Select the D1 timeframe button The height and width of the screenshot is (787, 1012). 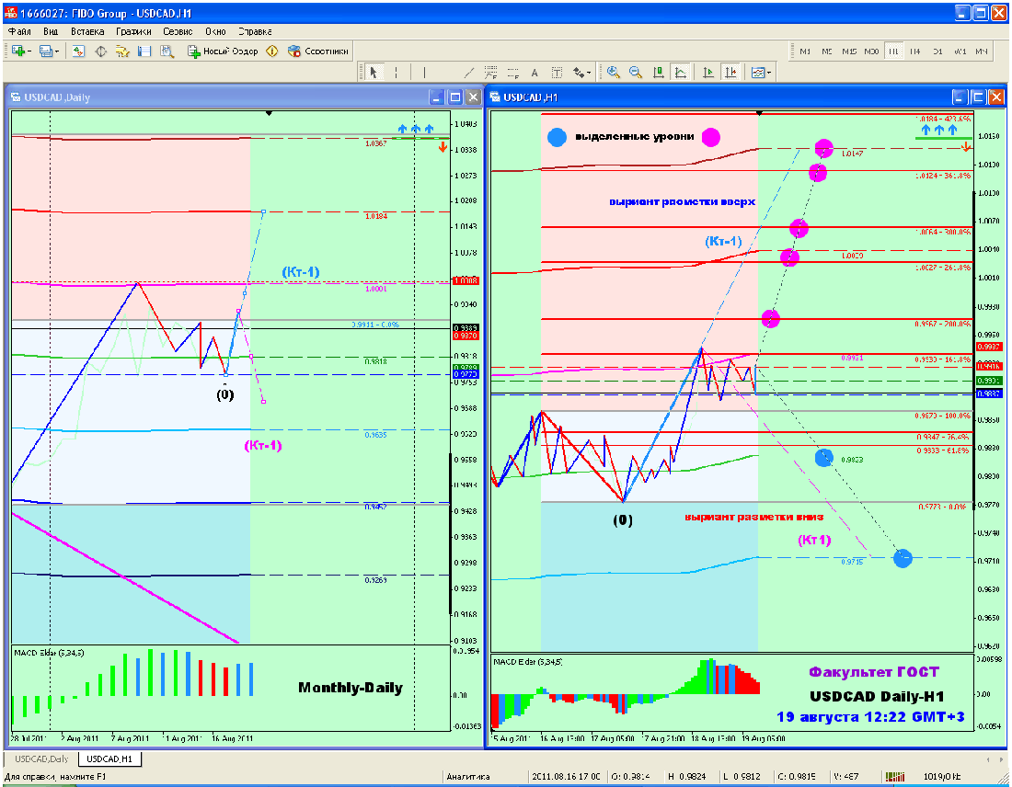pos(937,51)
